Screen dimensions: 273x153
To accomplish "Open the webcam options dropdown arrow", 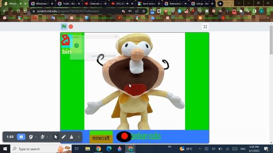I will coord(36,137).
